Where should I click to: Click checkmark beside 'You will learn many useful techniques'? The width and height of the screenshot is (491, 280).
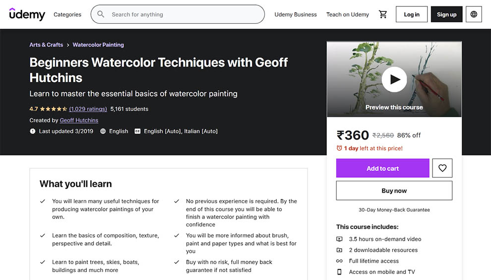click(x=43, y=201)
